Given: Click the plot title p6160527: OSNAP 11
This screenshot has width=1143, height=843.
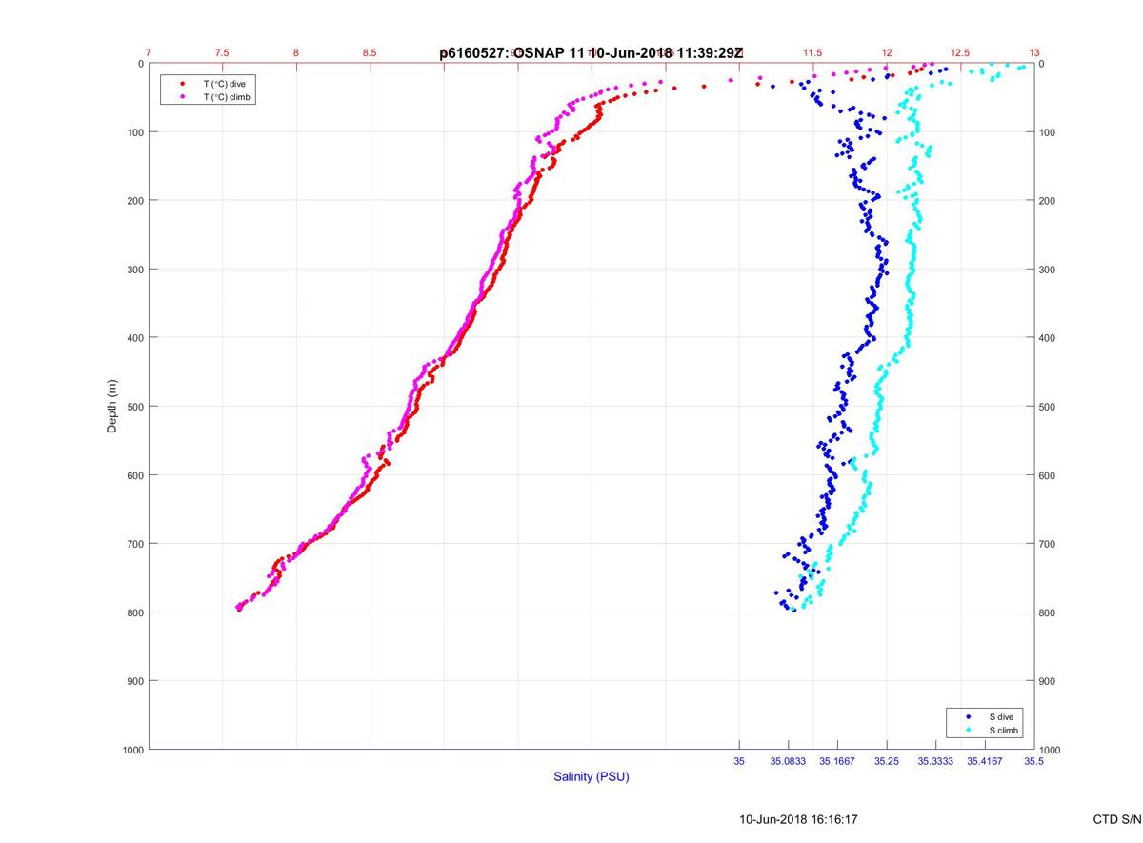Looking at the screenshot, I should (x=512, y=53).
